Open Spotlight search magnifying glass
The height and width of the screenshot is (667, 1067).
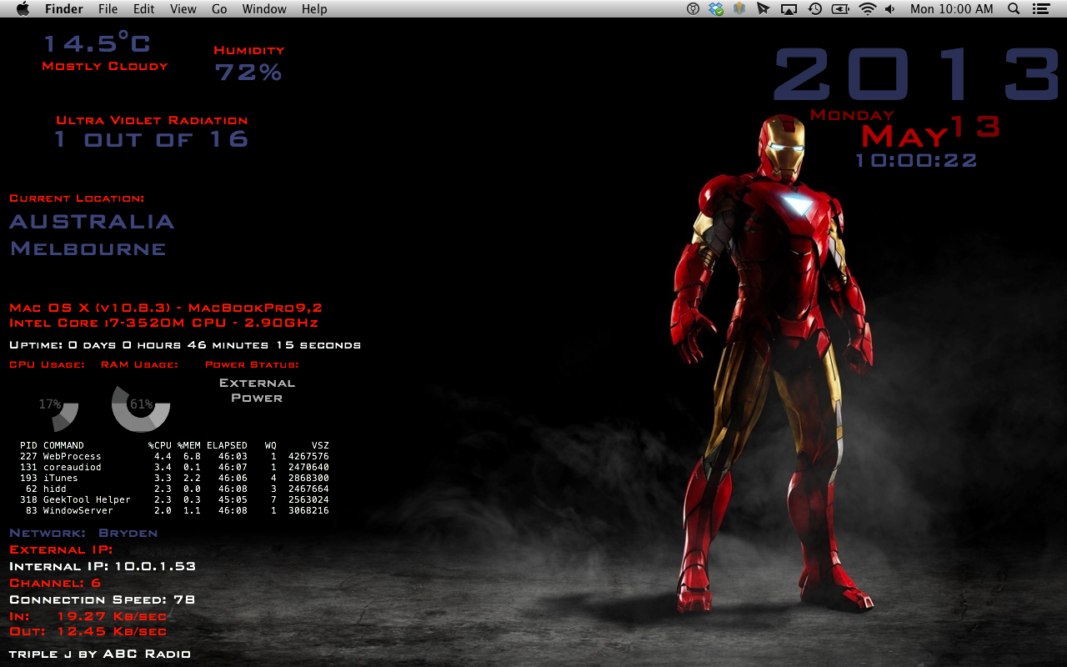coord(1014,9)
